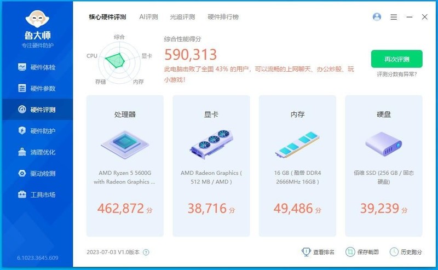Click the AMD Radeon Graphics description
The width and height of the screenshot is (438, 270).
pyautogui.click(x=211, y=177)
